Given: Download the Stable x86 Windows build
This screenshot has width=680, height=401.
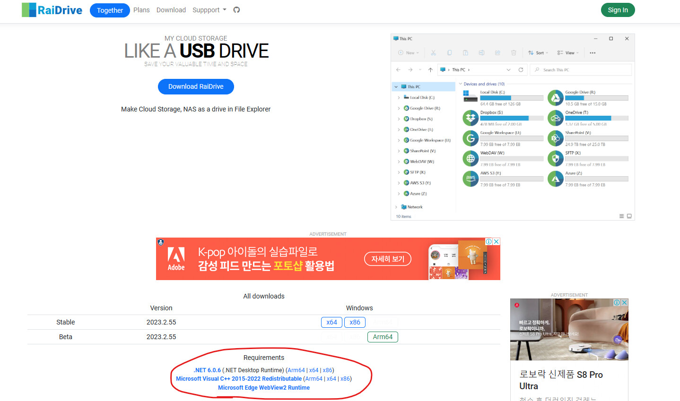Looking at the screenshot, I should coord(355,322).
